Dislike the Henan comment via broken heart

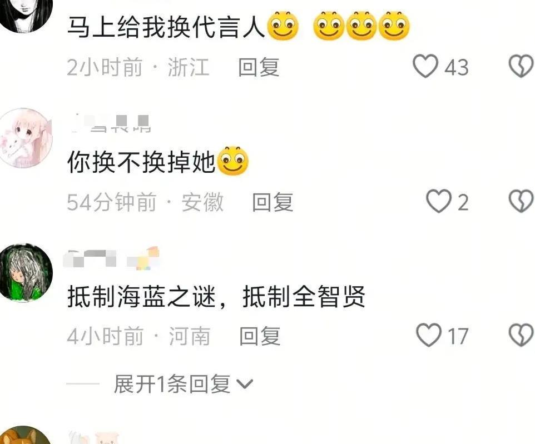point(521,335)
